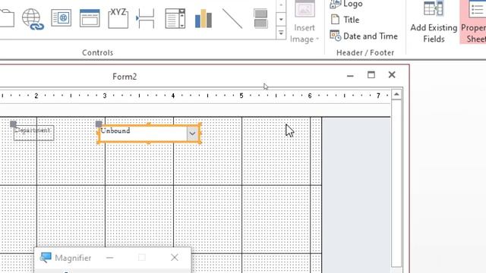
Task: Click inside the Unbound combo box
Action: (x=143, y=133)
